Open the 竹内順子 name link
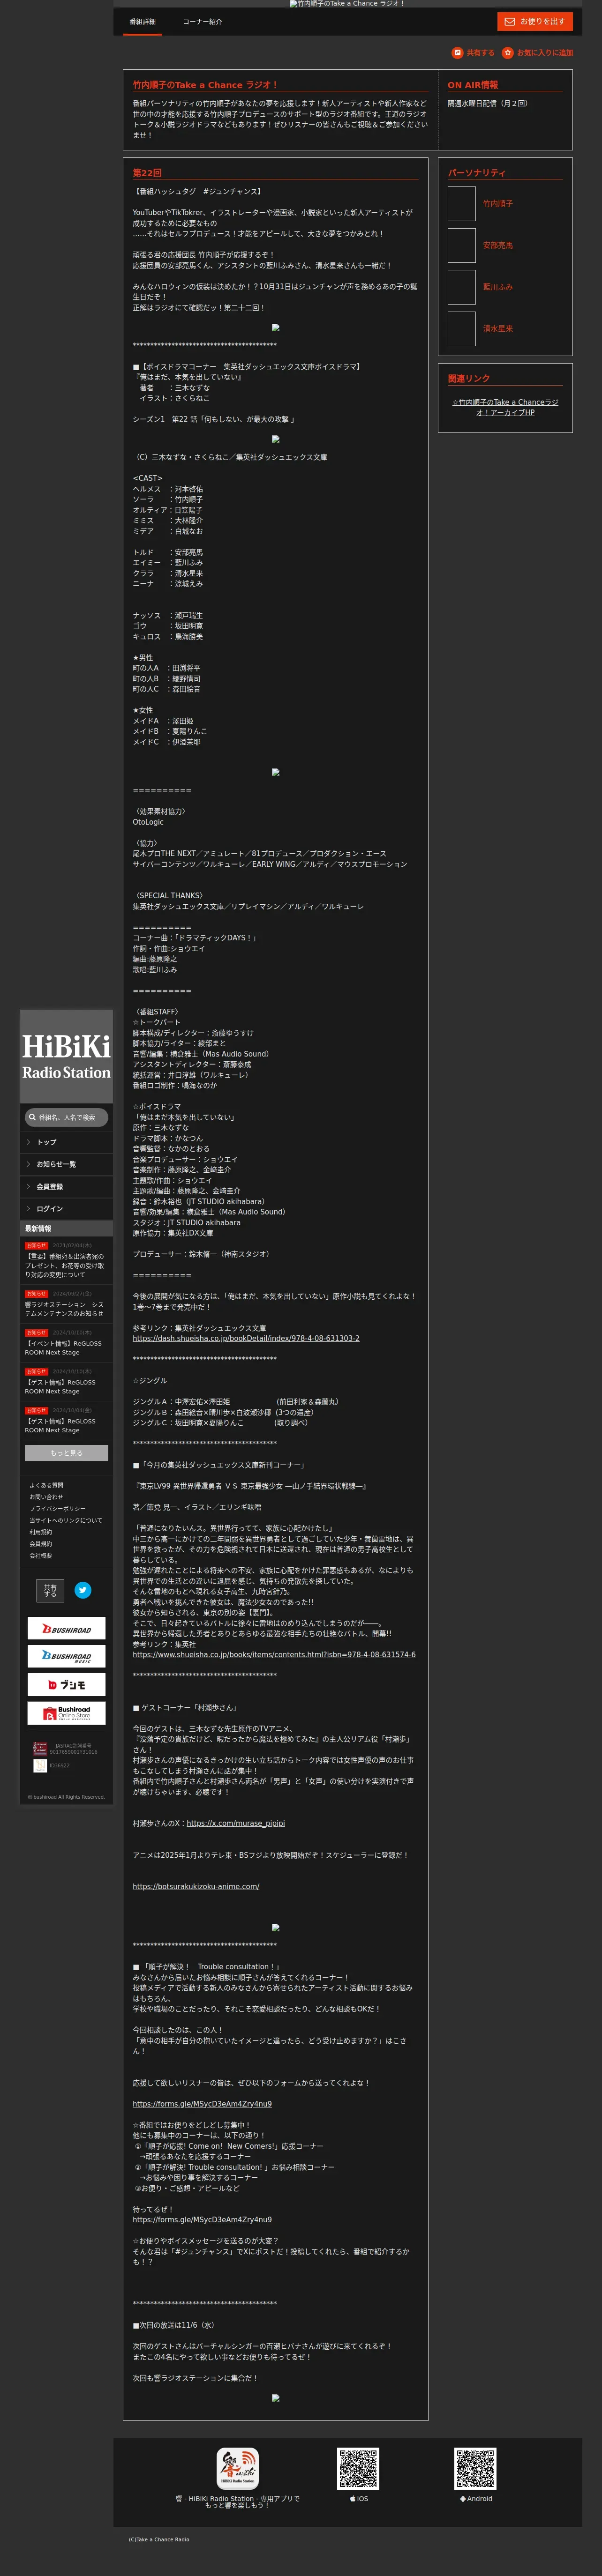Image resolution: width=602 pixels, height=2576 pixels. tap(498, 204)
